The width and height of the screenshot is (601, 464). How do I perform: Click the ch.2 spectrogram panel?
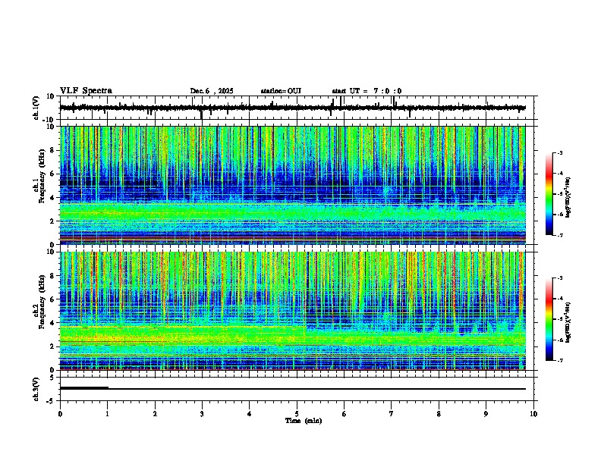[x=292, y=311]
